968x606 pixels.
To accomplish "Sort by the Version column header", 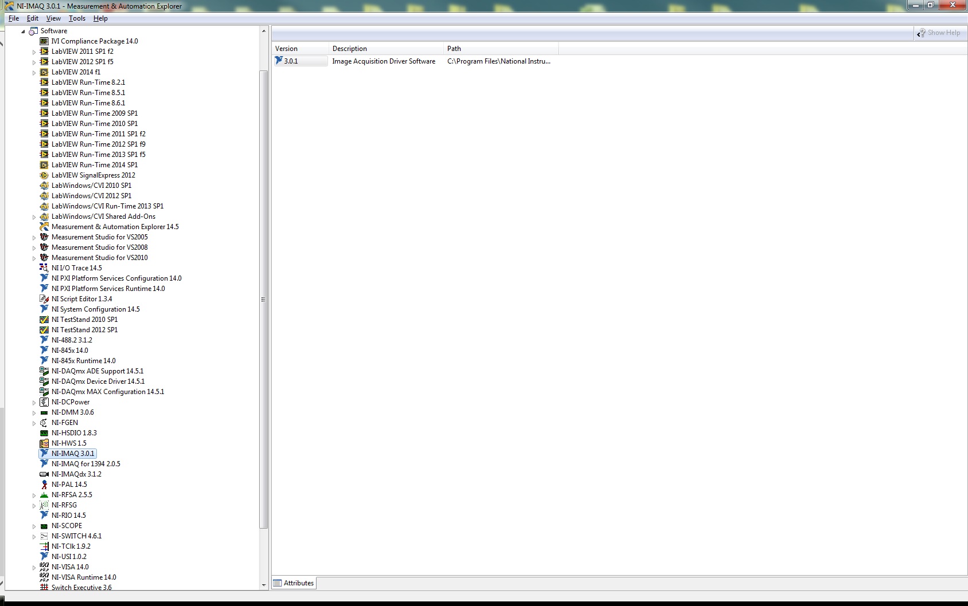I will 300,49.
